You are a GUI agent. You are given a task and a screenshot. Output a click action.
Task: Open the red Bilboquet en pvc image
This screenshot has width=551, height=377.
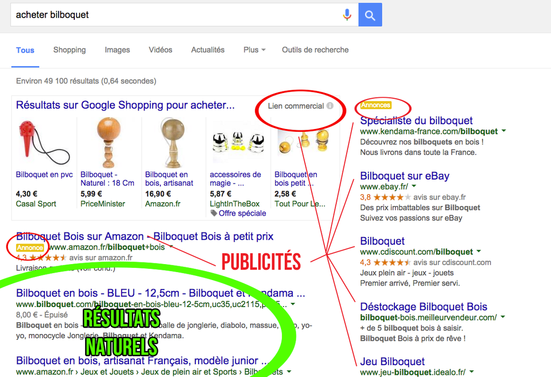point(44,143)
